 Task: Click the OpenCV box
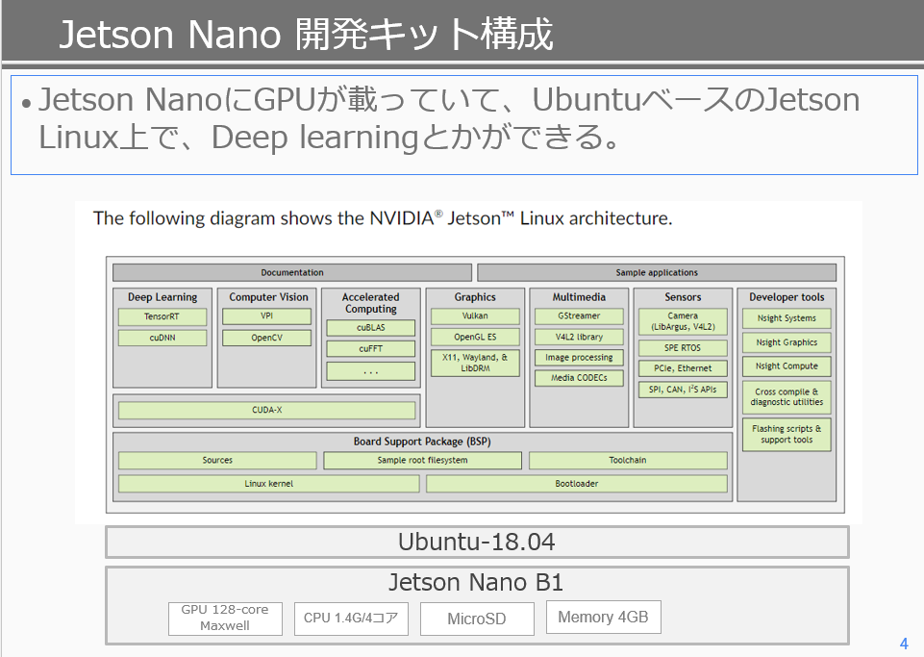(266, 338)
